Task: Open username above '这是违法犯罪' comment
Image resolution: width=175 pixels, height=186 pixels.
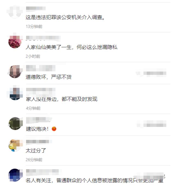Action: click(36, 8)
